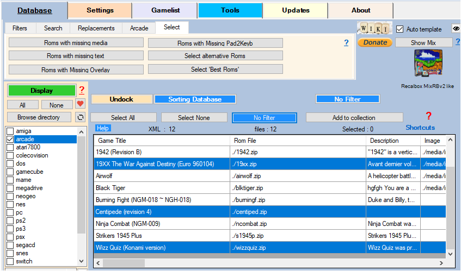Click the Roms with missing media button
This screenshot has height=271, width=461.
point(76,43)
